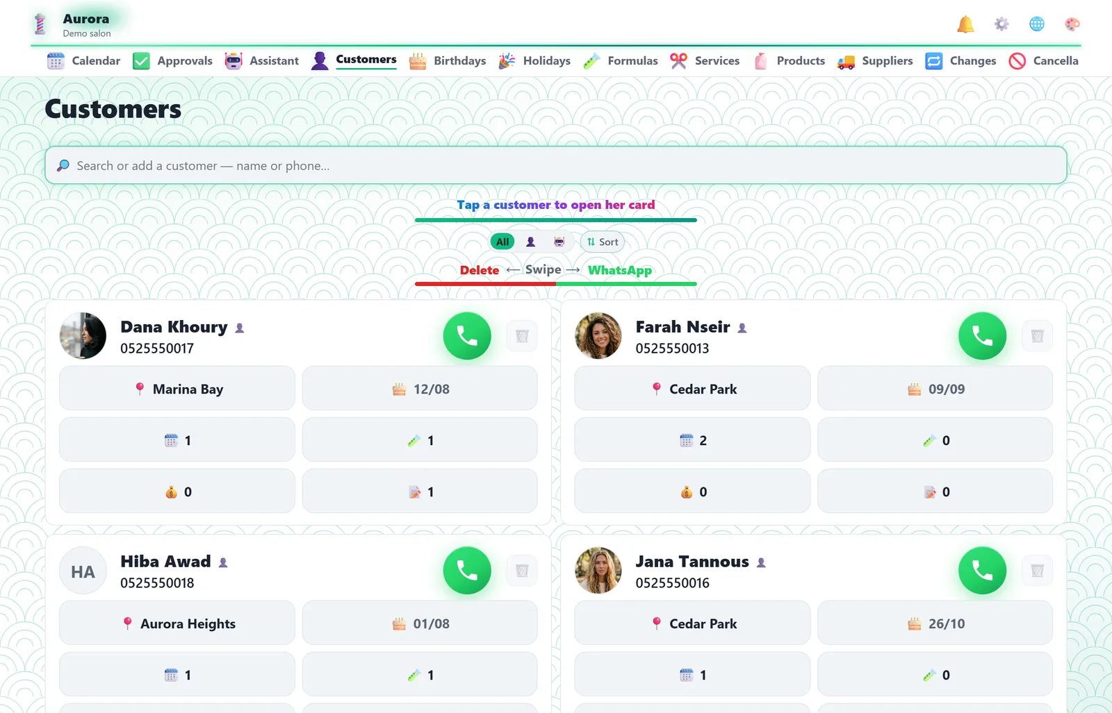The width and height of the screenshot is (1112, 713).
Task: Open Farah Nseir's birthday 09/09 field
Action: [935, 389]
